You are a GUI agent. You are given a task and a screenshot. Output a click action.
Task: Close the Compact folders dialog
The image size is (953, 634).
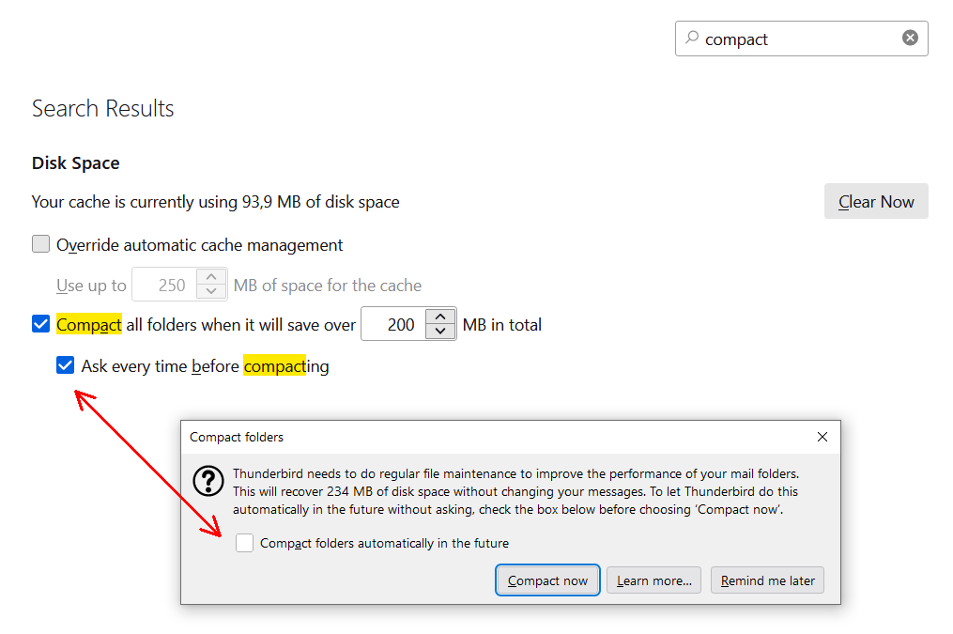click(822, 437)
